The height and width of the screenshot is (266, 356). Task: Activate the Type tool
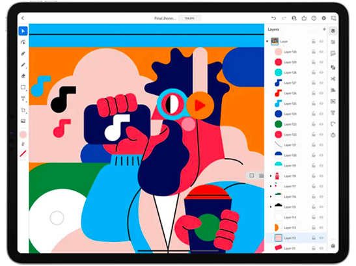(x=23, y=99)
